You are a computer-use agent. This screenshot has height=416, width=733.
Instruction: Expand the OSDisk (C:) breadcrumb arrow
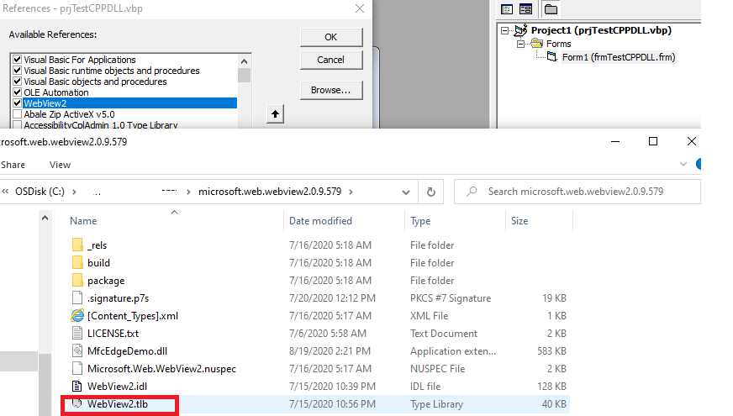pos(74,192)
